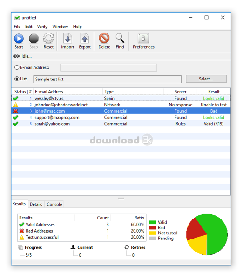The width and height of the screenshot is (243, 279).
Task: Switch to the Details tab
Action: pos(36,204)
